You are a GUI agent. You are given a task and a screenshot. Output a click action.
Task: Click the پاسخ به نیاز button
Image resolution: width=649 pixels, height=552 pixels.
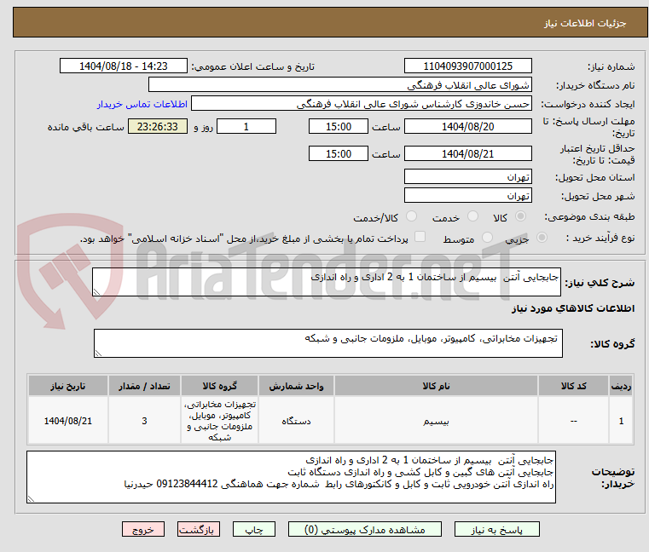tap(496, 529)
